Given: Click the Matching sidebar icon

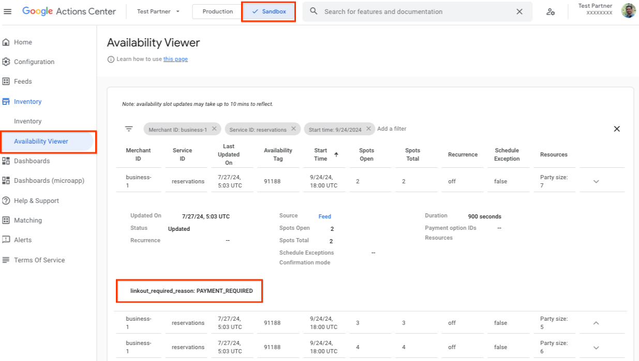Looking at the screenshot, I should coord(7,220).
